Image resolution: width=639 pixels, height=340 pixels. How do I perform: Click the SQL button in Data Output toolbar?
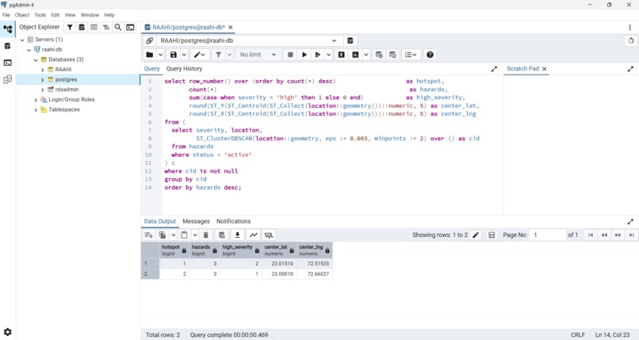269,235
